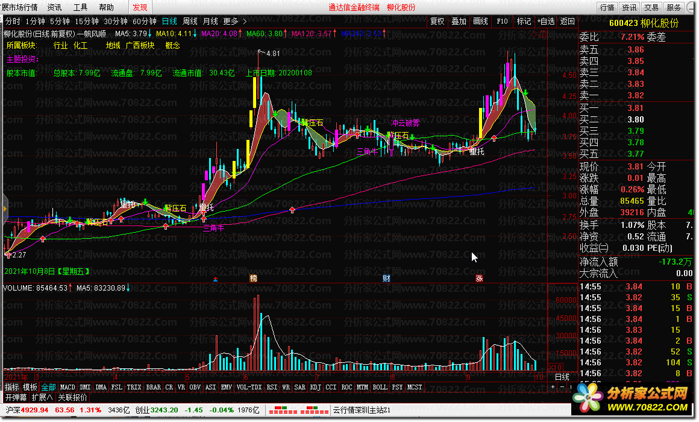The image size is (699, 422).
Task: Open the 行情 top-right button
Action: point(607,7)
